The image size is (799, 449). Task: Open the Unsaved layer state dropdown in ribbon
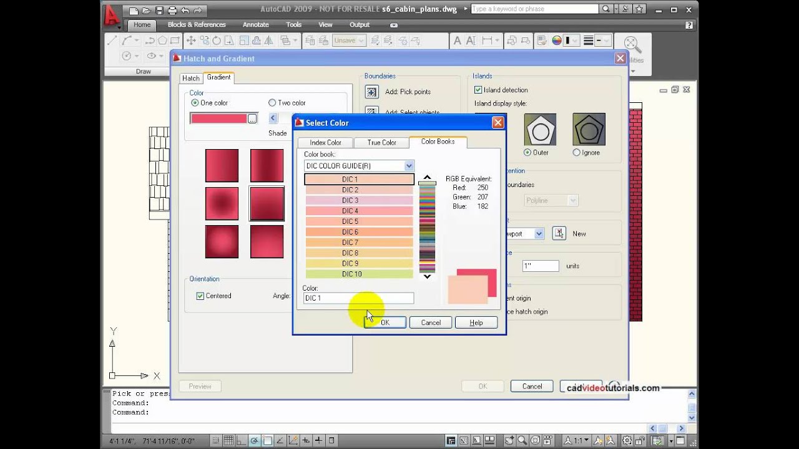tap(349, 41)
